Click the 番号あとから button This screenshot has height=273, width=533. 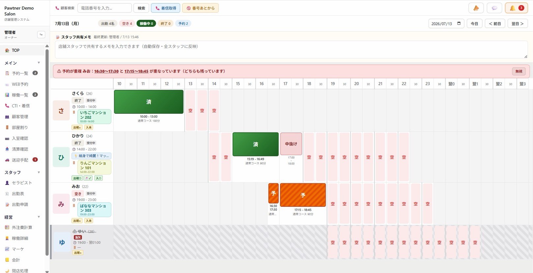pos(200,8)
